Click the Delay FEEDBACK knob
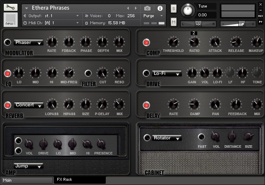Viewport: 265px width, 185px height. click(236, 105)
